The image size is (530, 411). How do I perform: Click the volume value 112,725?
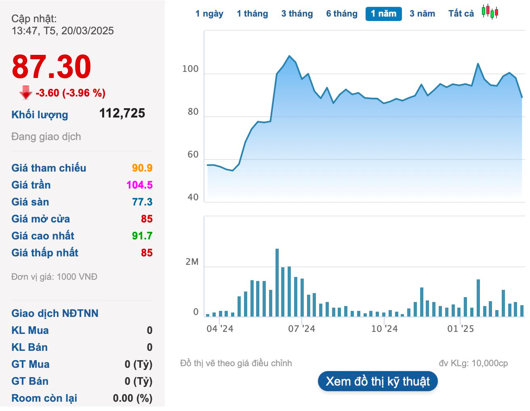pos(122,113)
